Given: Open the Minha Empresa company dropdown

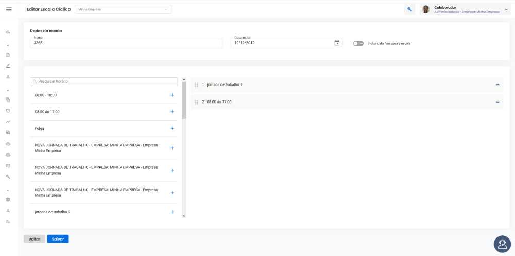Looking at the screenshot, I should (123, 9).
